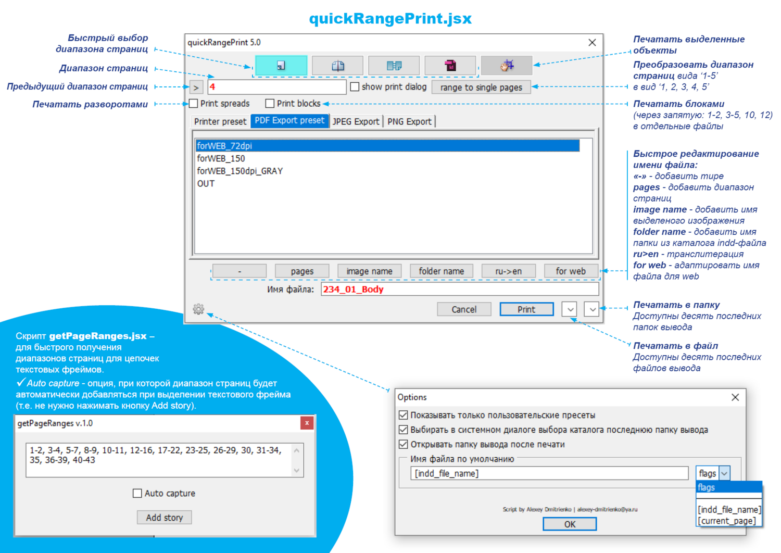The width and height of the screenshot is (781, 553).
Task: Click the 'Script by Alexey Dmitrienko' credit text
Action: tap(570, 509)
